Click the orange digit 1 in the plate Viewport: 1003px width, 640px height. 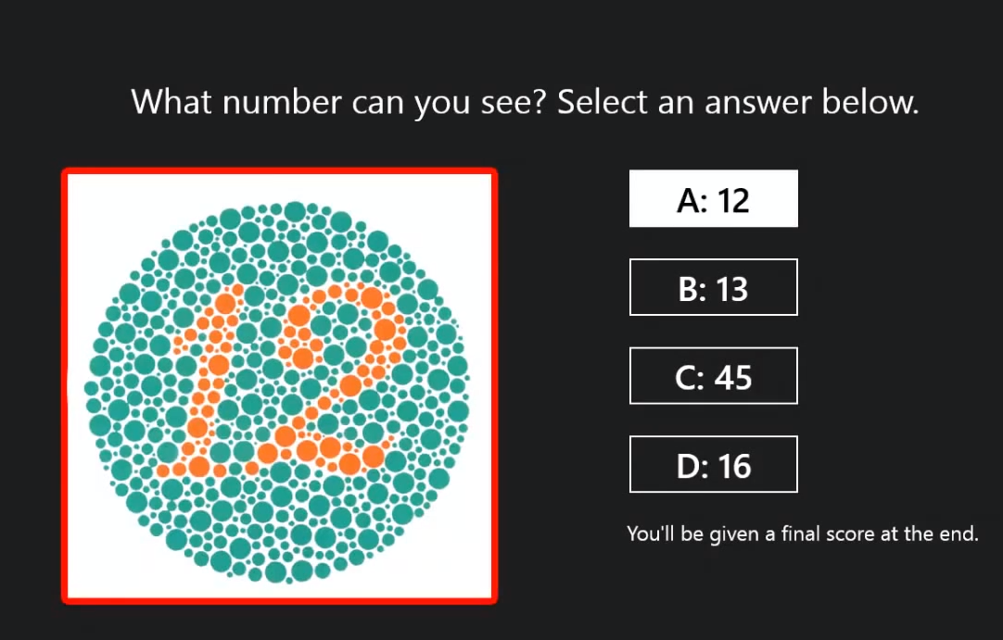tap(205, 383)
